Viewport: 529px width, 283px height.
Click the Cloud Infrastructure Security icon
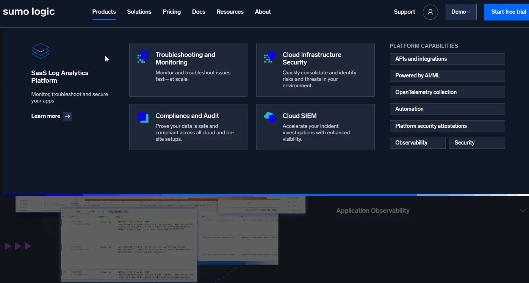[269, 57]
